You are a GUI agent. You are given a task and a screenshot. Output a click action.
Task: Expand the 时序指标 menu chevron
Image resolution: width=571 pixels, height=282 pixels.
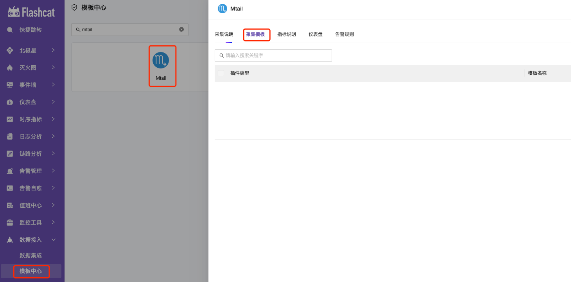53,119
